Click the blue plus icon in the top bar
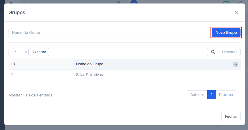 click(x=134, y=2)
